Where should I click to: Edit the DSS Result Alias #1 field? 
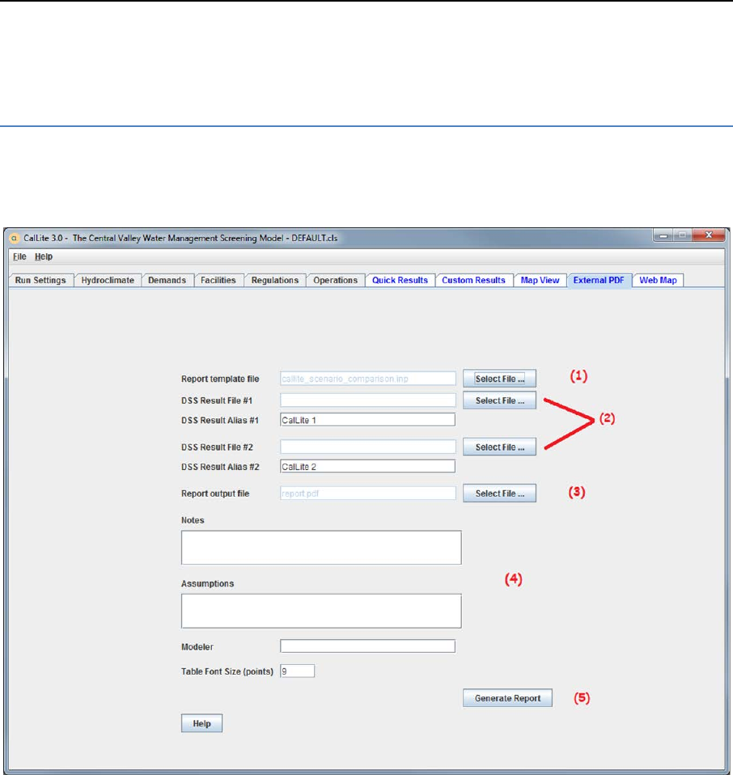pyautogui.click(x=368, y=420)
